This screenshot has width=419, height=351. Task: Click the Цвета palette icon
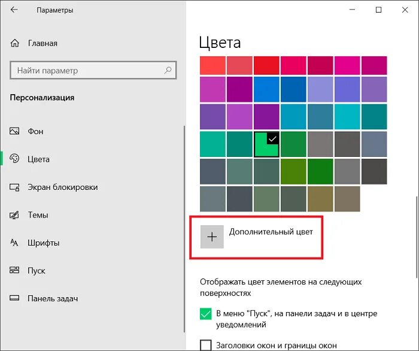click(x=14, y=159)
